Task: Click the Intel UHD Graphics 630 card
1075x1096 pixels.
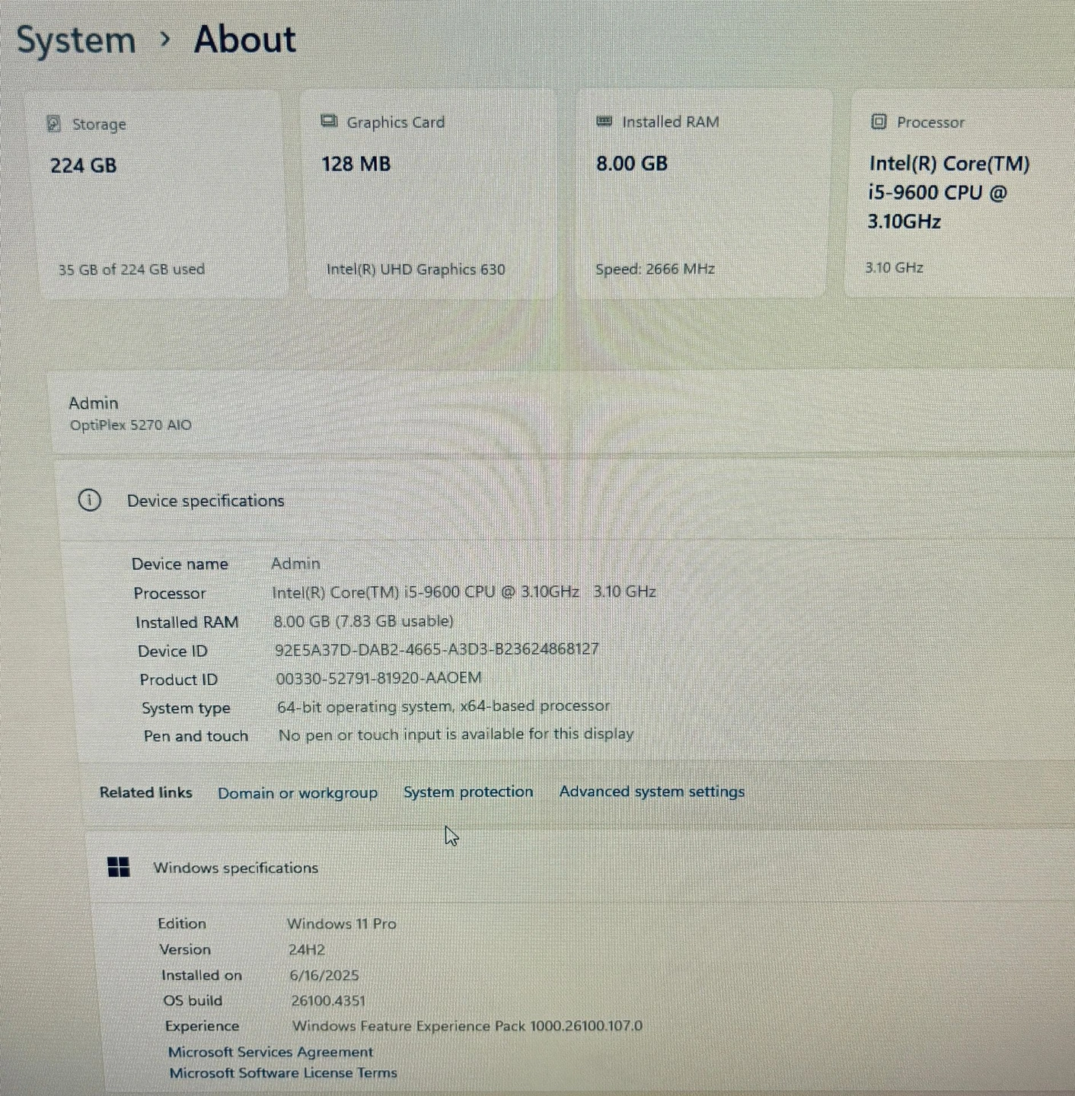Action: (431, 195)
